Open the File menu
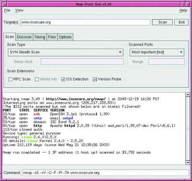 point(7,11)
